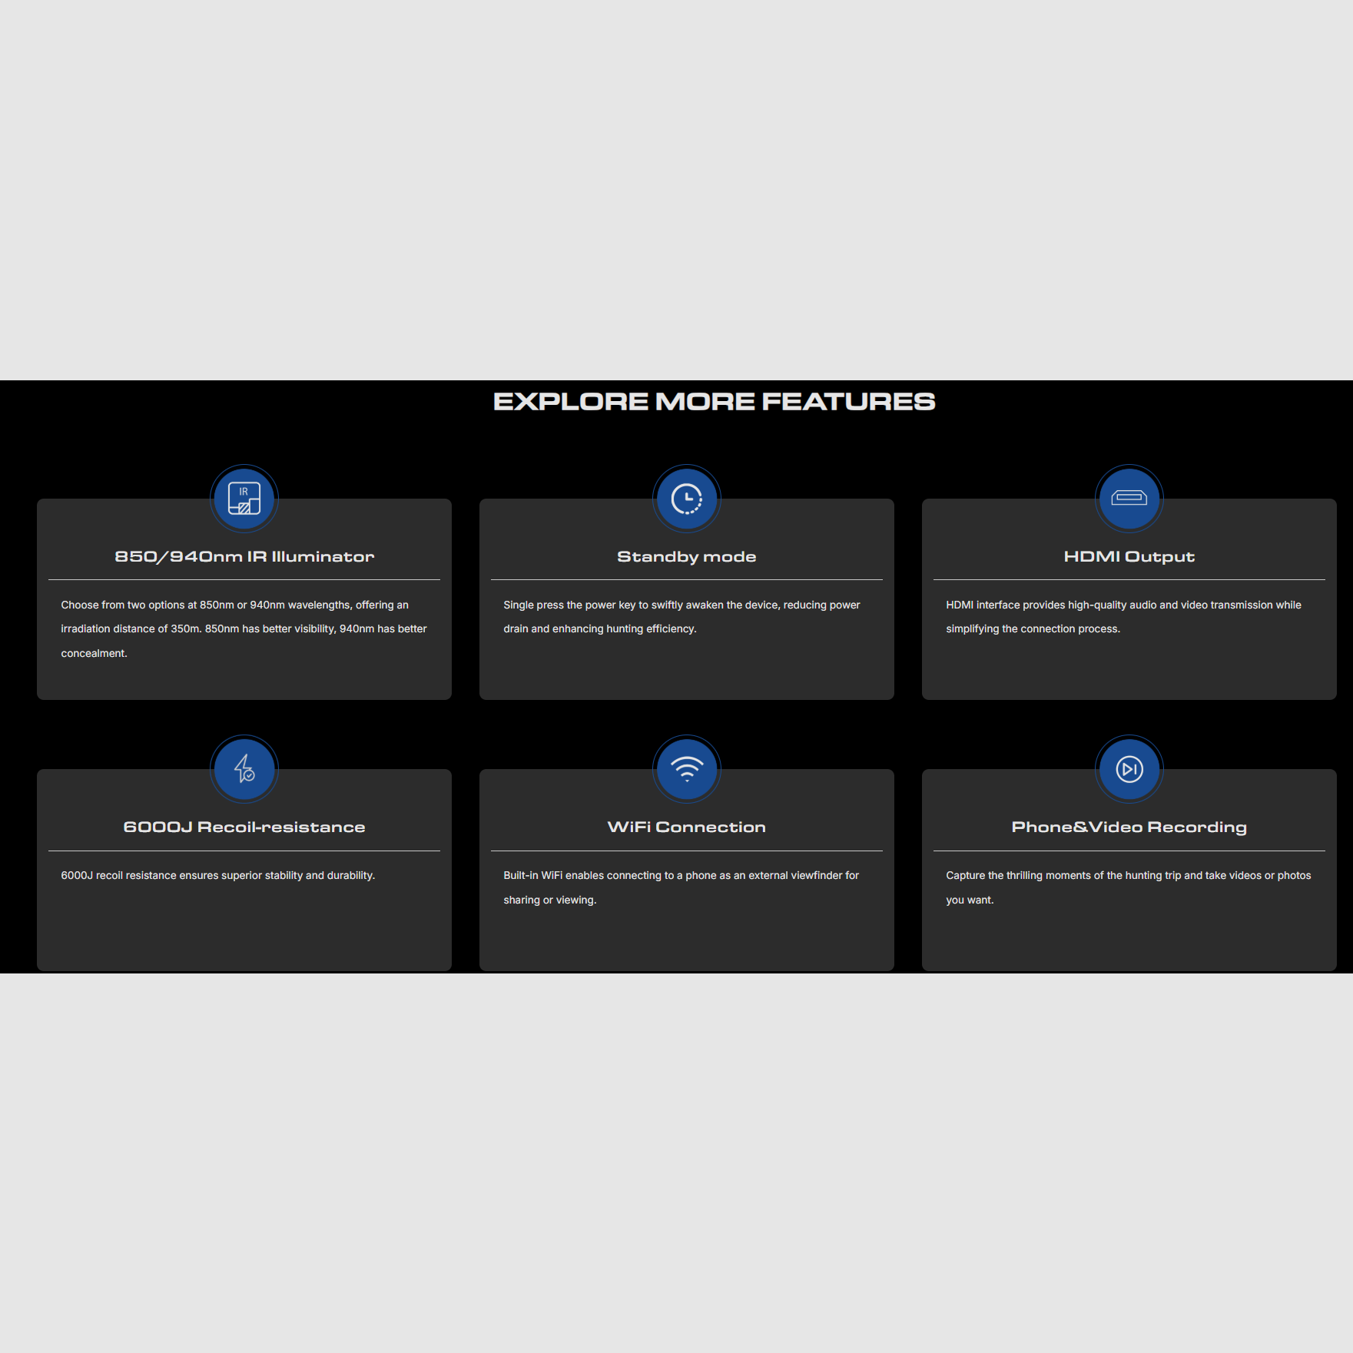Click the 850/940nm IR Illuminator title
The image size is (1353, 1353).
click(x=244, y=557)
